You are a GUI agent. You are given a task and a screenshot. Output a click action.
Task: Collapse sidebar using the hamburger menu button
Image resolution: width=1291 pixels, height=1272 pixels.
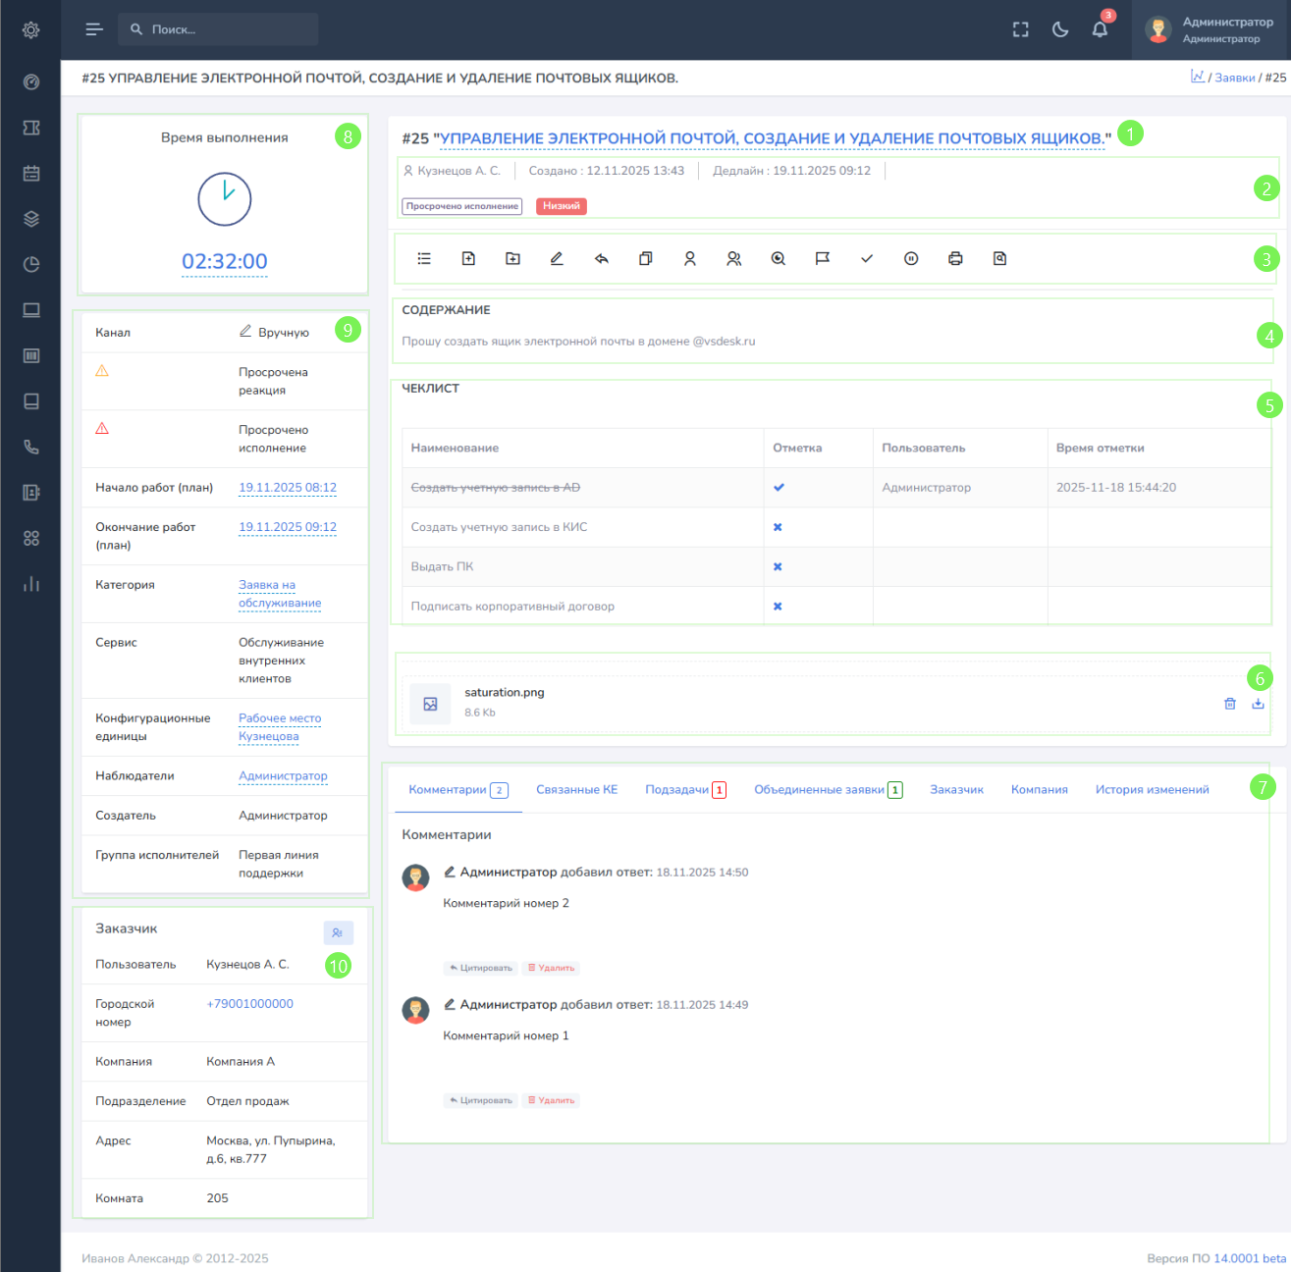coord(94,29)
